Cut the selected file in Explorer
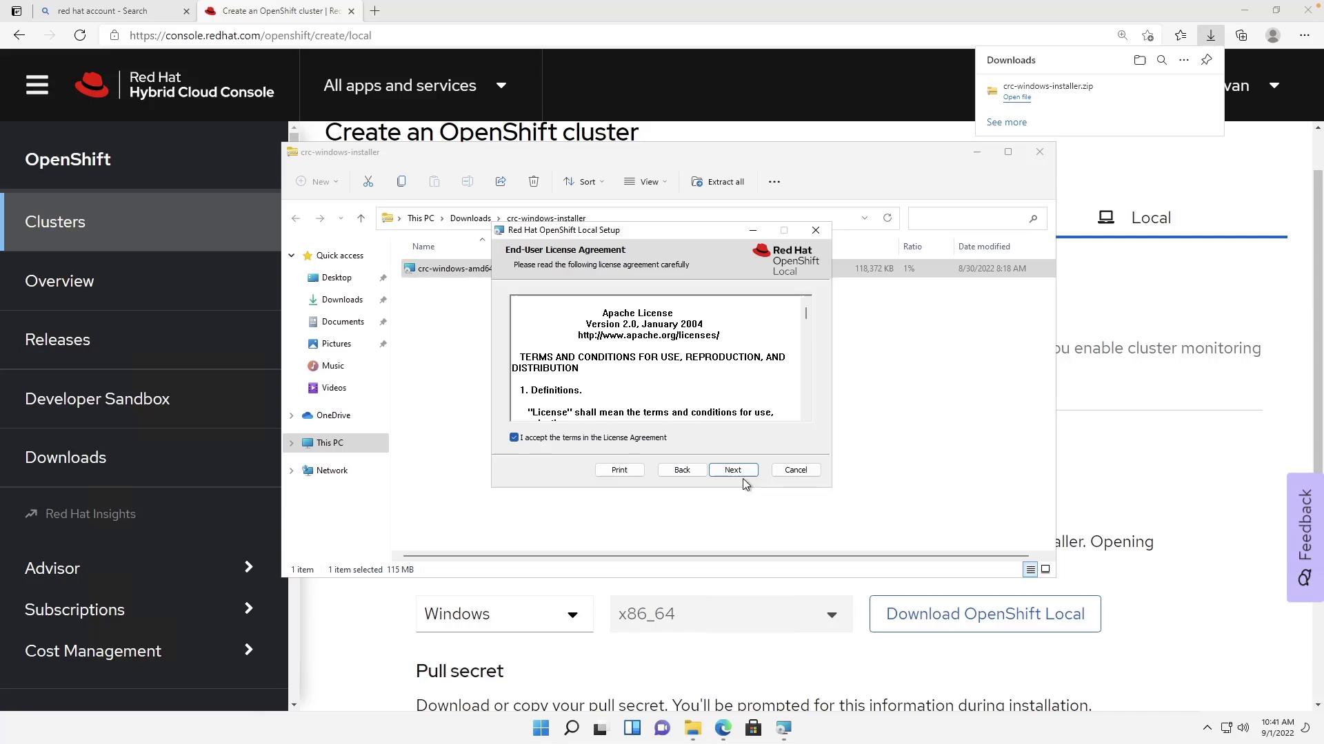 pos(368,182)
